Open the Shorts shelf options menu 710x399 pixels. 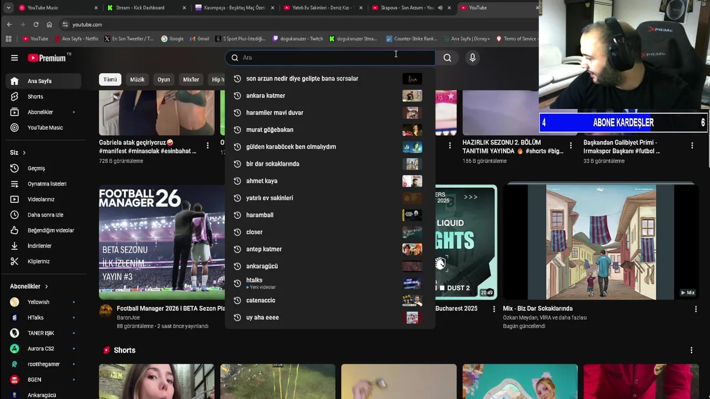(x=691, y=350)
